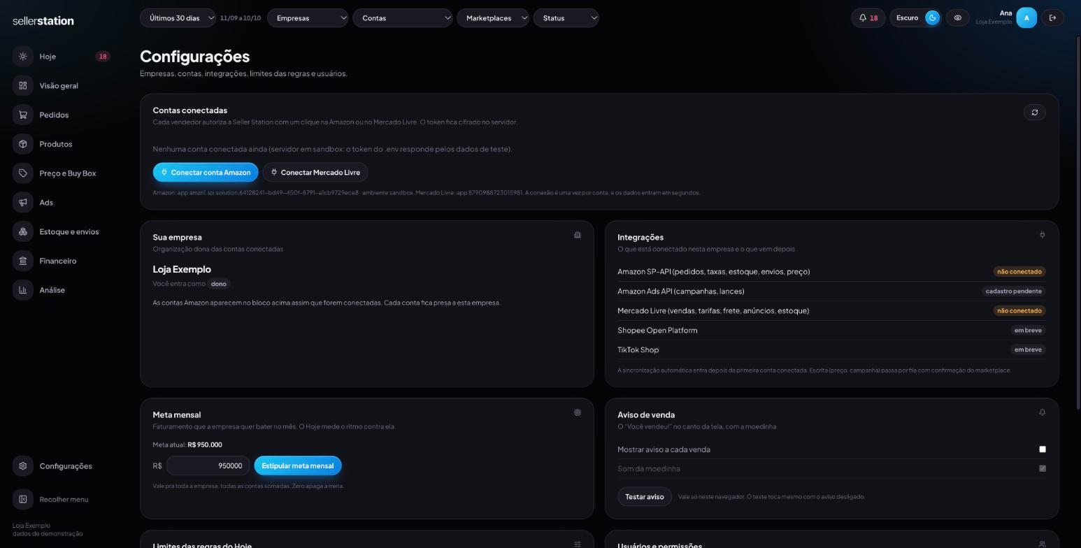Open the Últimos 30 dias period dropdown
The width and height of the screenshot is (1081, 548).
178,18
